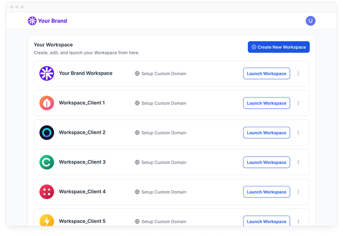Select the 'Workspace_Client 3' name text
Viewport: 343px width, 236px height.
(82, 162)
